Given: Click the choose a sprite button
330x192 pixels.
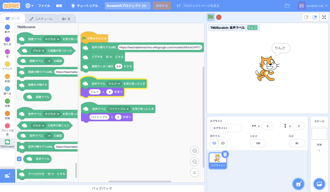Looking at the screenshot, I should coord(298,184).
